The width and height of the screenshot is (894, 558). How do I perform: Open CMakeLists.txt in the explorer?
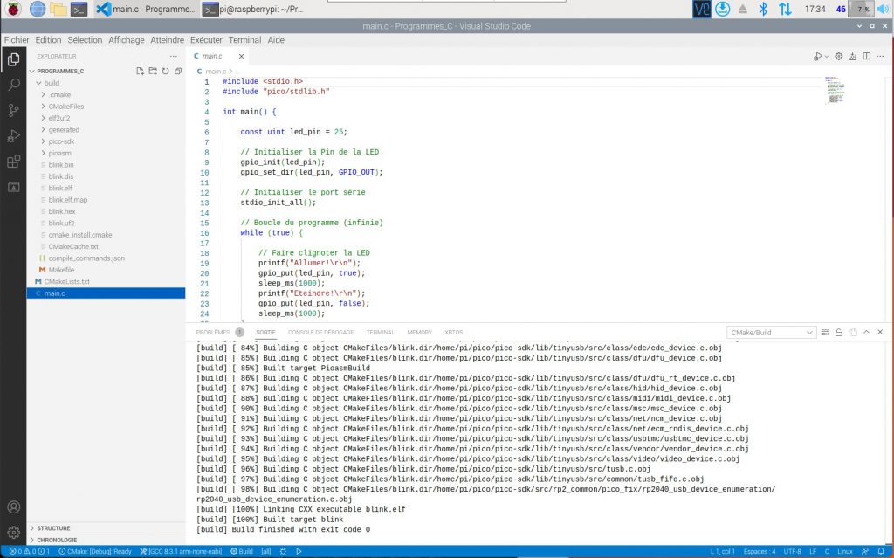[66, 281]
